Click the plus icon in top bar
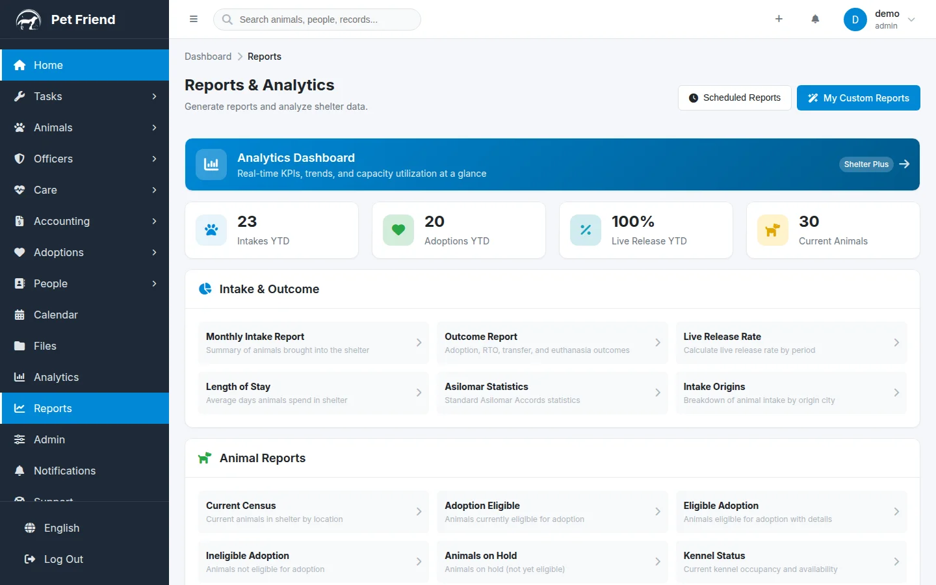 click(779, 19)
